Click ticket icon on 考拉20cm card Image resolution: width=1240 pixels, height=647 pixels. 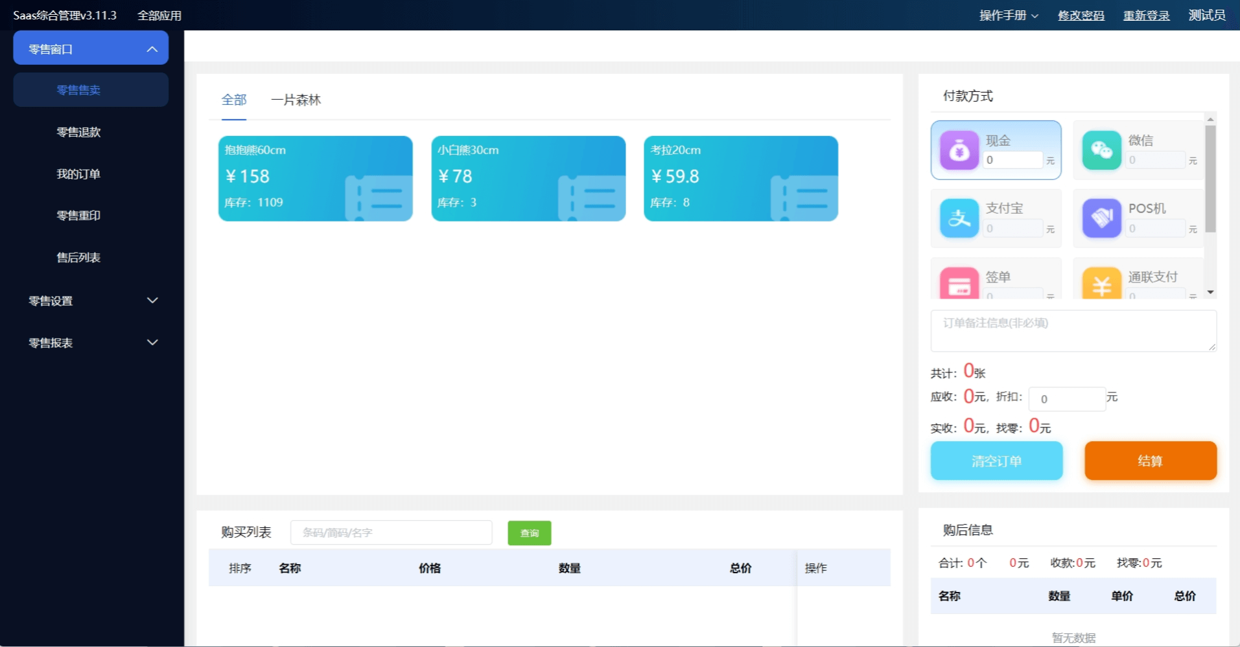coord(804,198)
